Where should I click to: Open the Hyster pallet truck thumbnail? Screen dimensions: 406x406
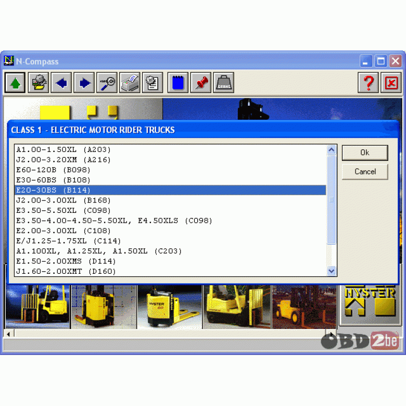(x=170, y=307)
